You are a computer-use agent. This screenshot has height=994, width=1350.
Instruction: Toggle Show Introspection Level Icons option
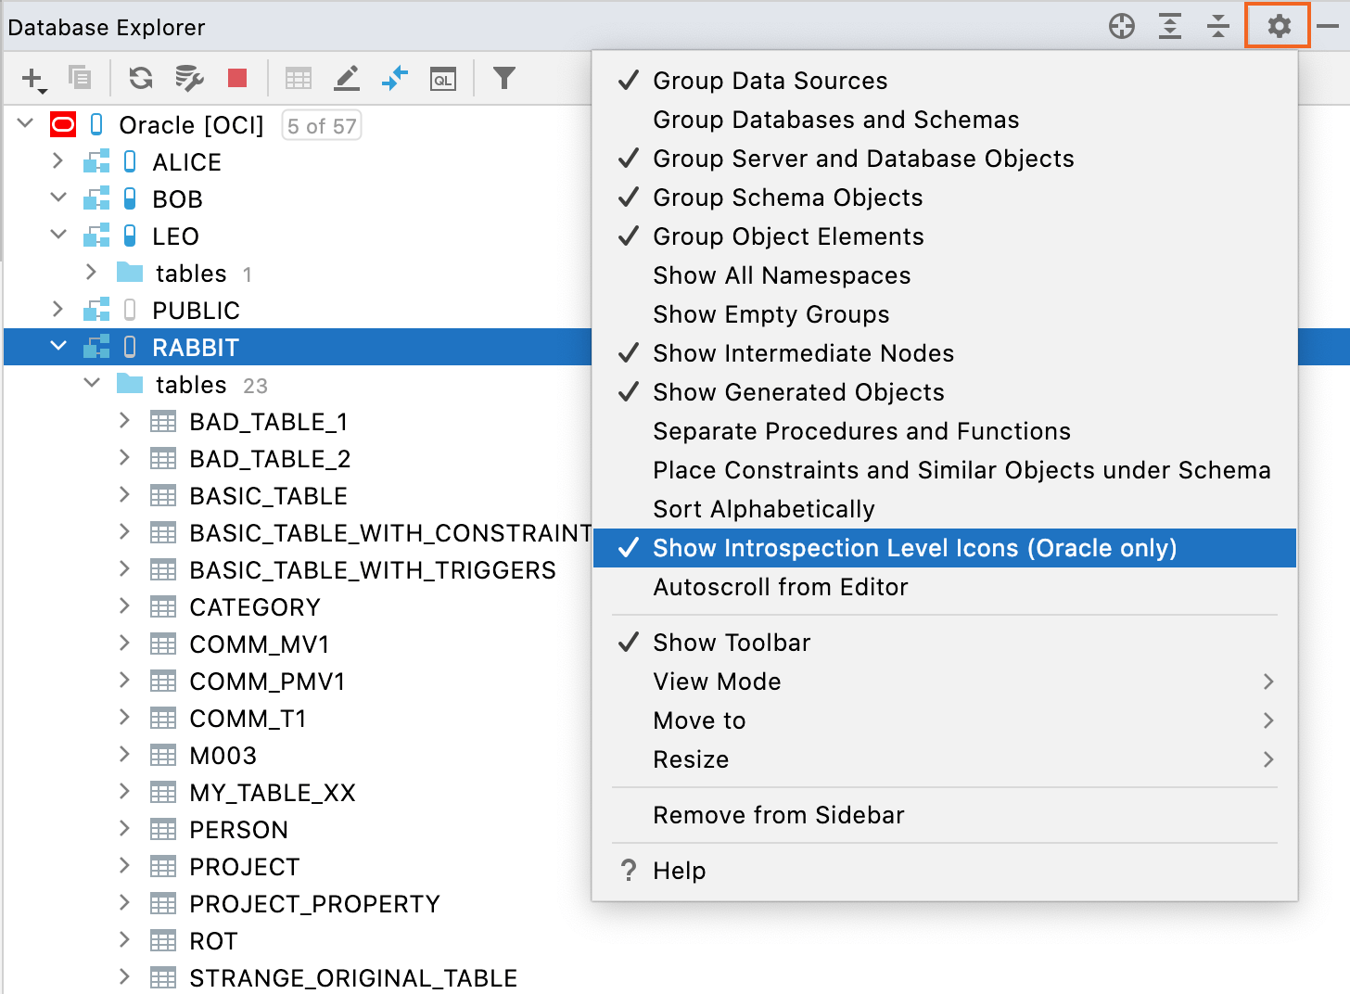click(914, 548)
